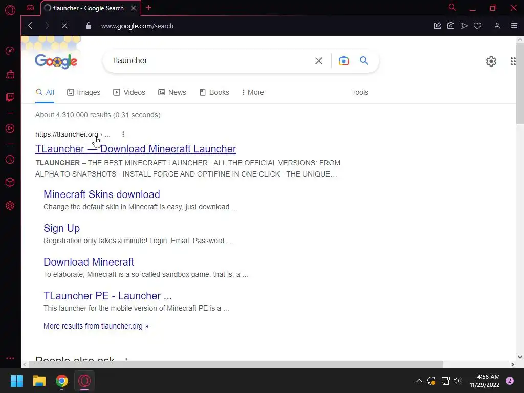The height and width of the screenshot is (393, 524).
Task: Open Easy Setup menu icon
Action: 514,26
